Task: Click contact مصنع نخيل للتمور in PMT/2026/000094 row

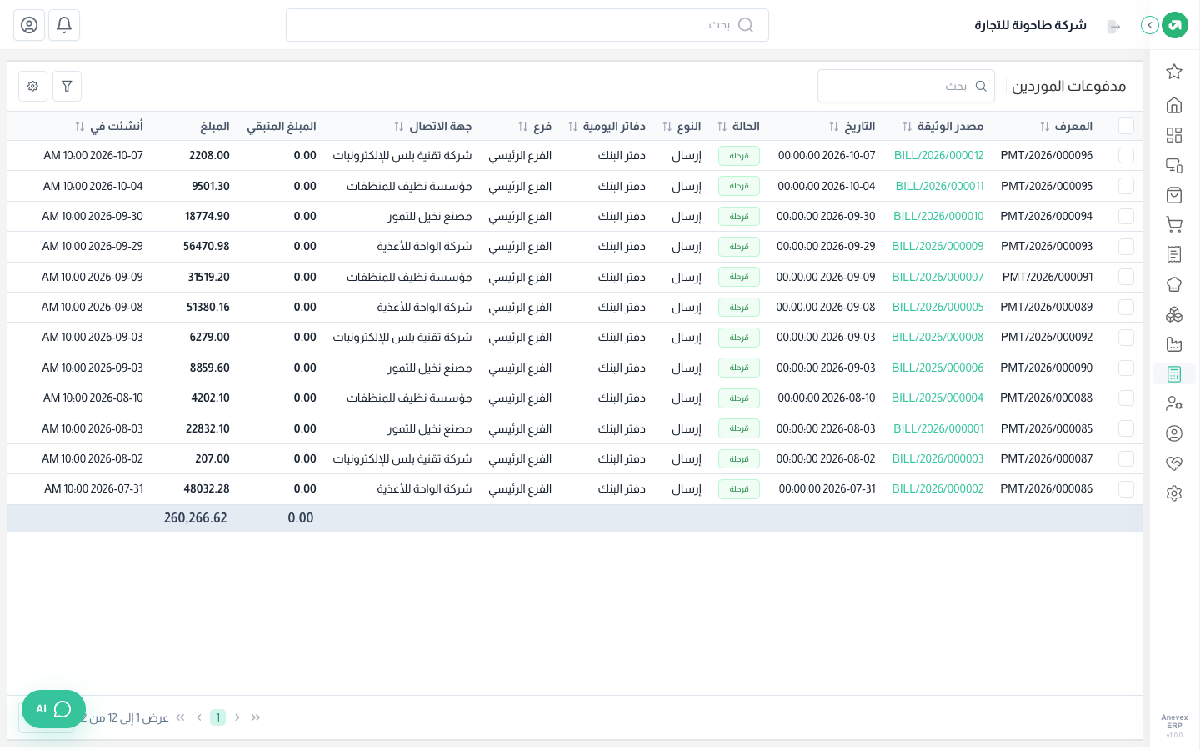Action: (430, 216)
